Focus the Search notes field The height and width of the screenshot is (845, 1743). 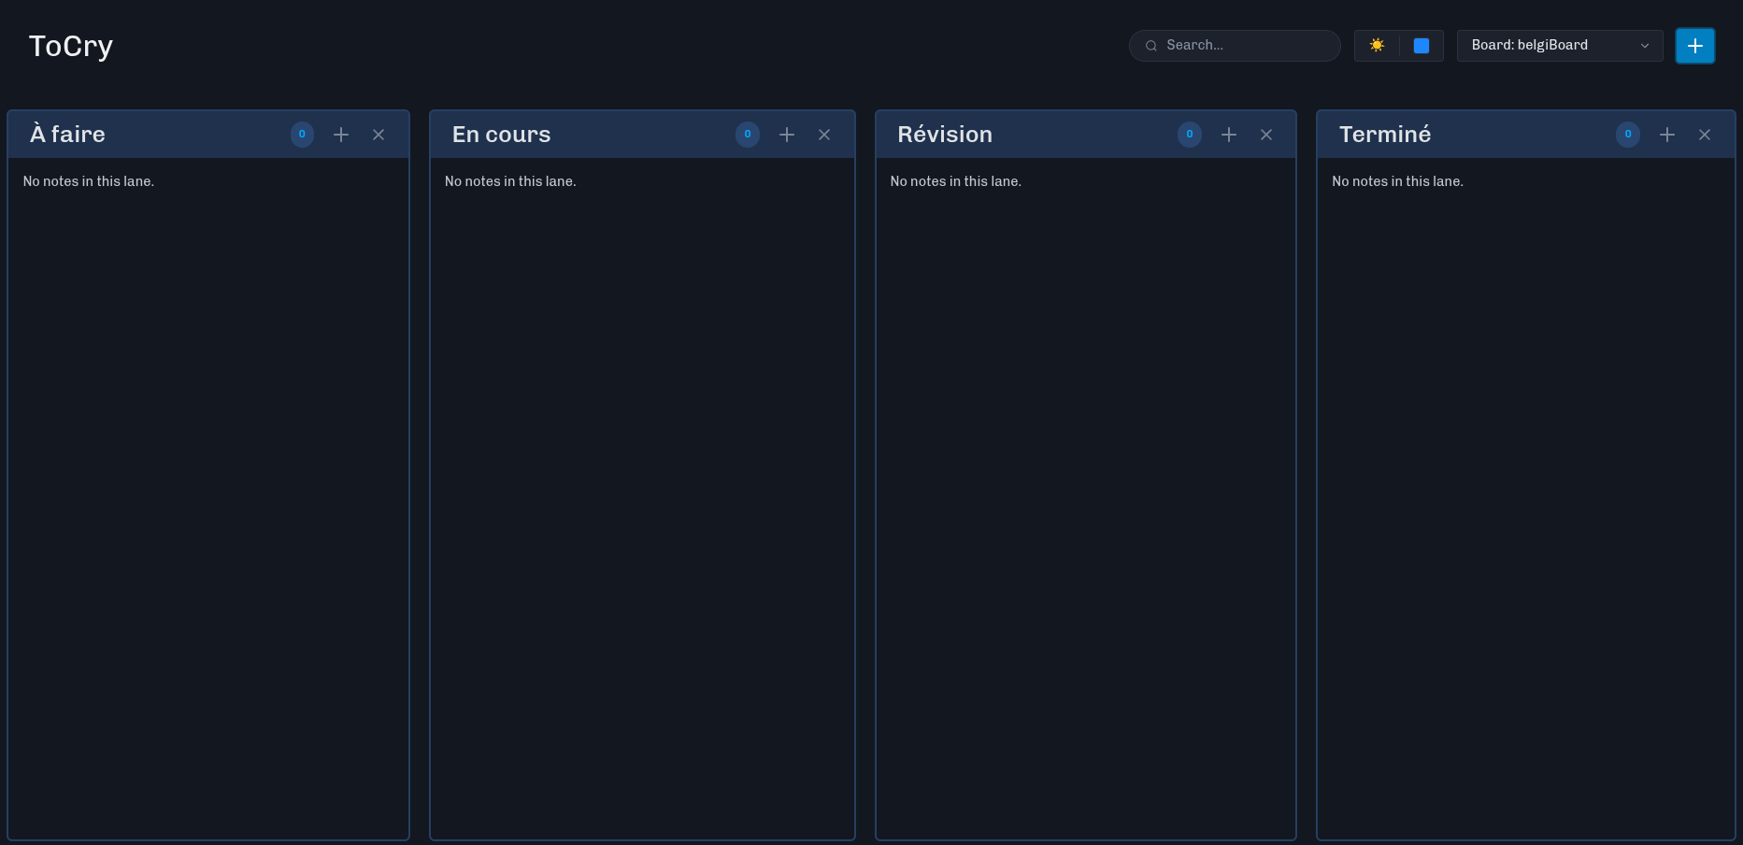tap(1235, 46)
